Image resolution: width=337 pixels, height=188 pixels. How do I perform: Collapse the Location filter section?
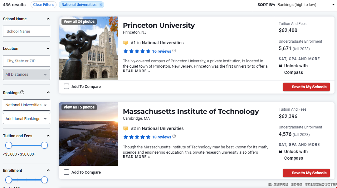[48, 49]
